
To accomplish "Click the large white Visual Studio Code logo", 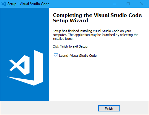I will tap(25, 68).
